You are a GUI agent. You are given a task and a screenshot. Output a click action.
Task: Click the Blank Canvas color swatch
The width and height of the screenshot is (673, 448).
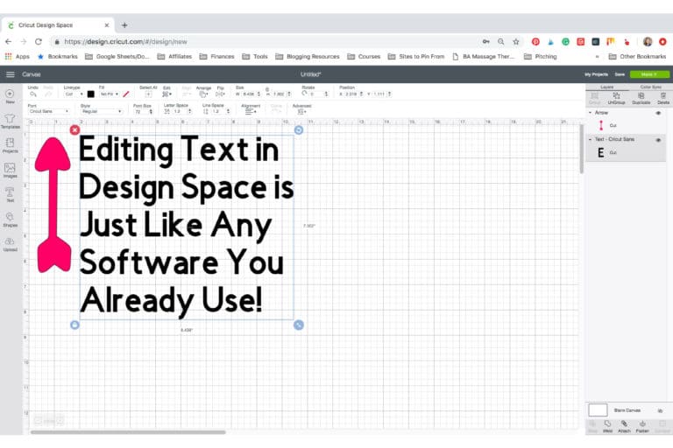[598, 410]
